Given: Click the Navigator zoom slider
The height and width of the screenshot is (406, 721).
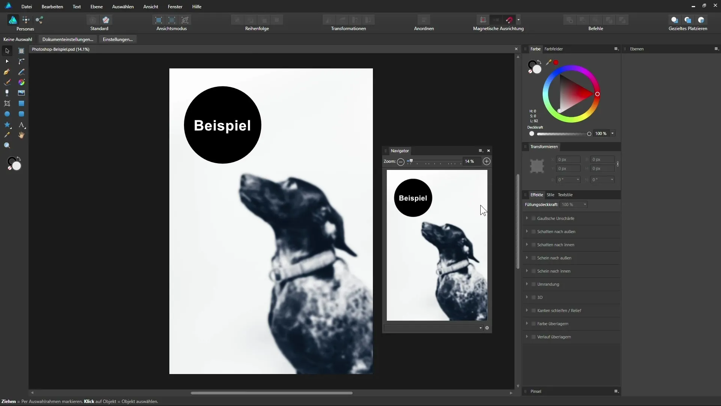Looking at the screenshot, I should [x=434, y=162].
